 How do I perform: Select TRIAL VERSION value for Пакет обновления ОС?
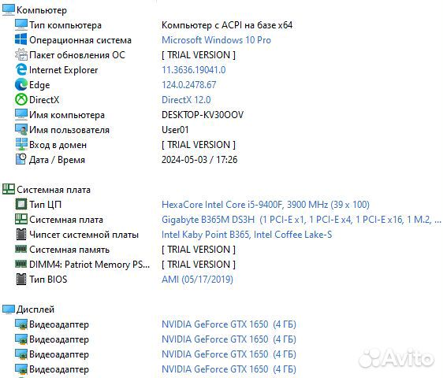pos(199,55)
